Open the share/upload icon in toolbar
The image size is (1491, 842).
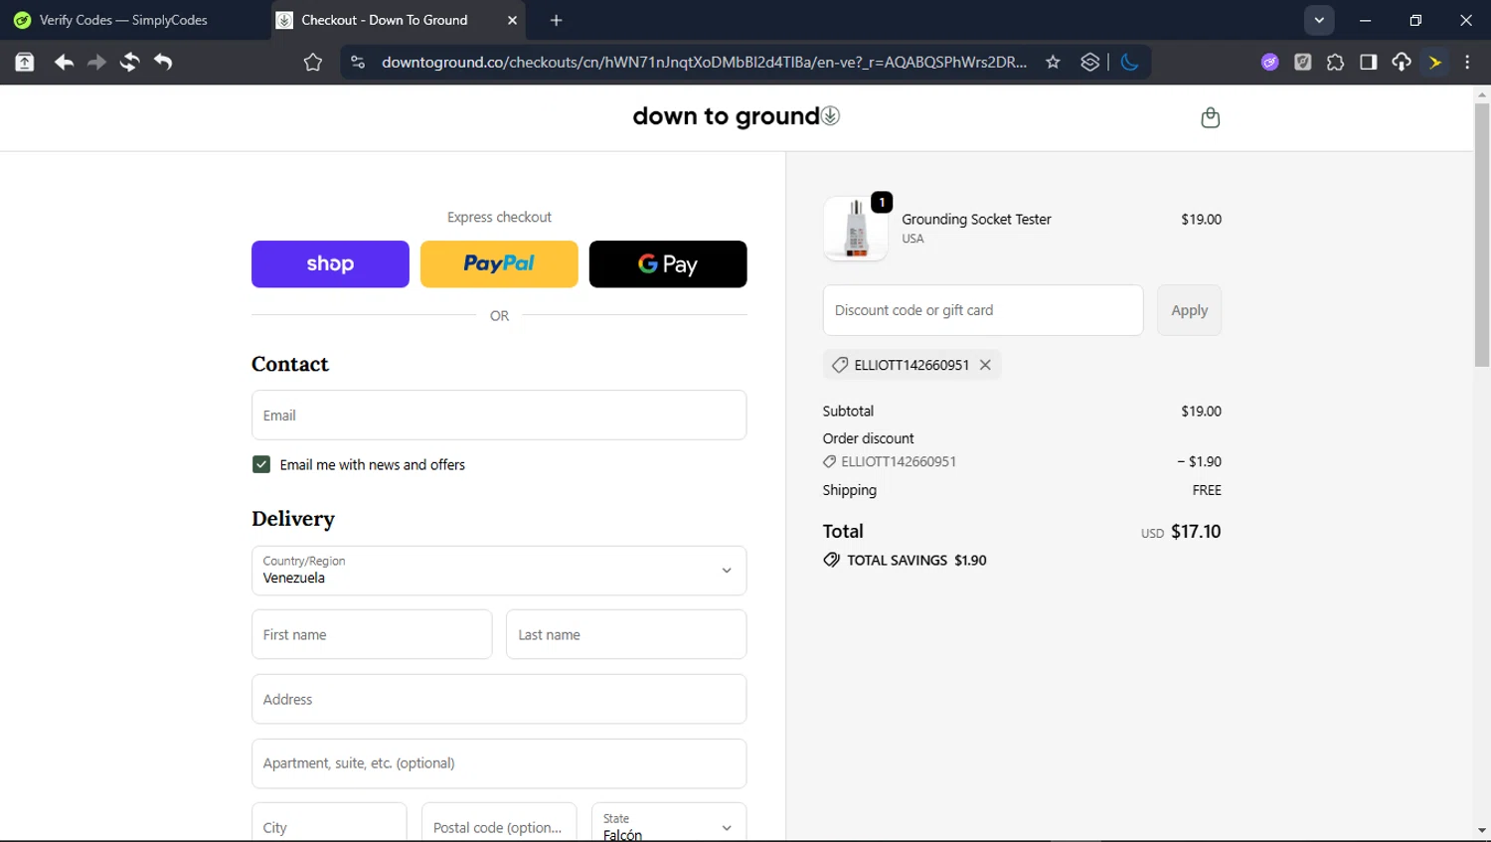25,63
